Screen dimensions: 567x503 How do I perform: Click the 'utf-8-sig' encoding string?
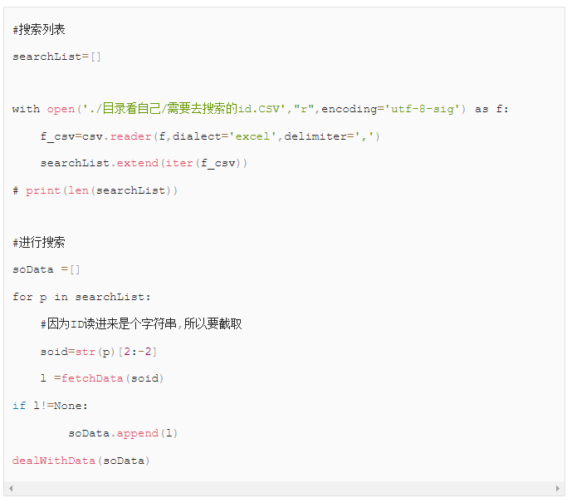pyautogui.click(x=423, y=109)
